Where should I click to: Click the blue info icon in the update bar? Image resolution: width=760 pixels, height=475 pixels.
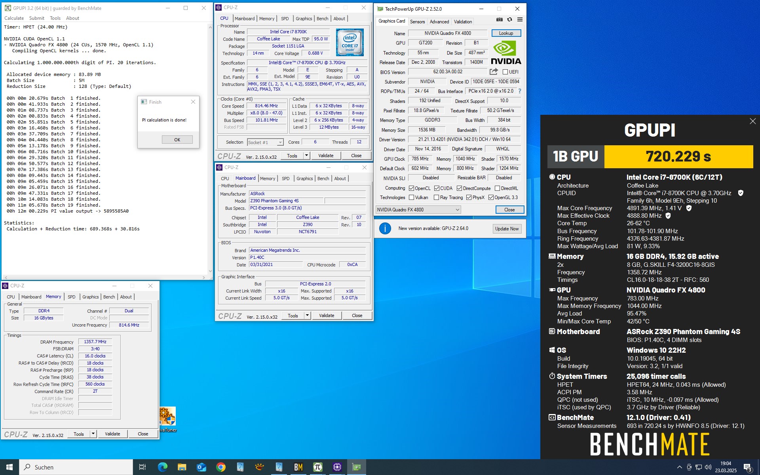click(x=385, y=228)
